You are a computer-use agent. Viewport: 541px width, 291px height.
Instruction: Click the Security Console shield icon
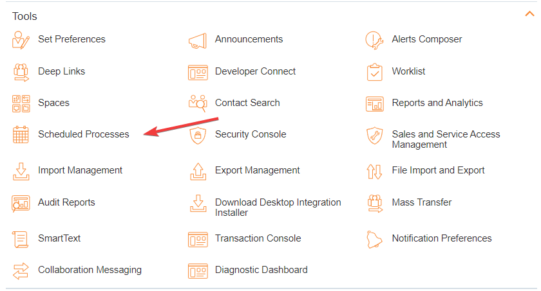tap(198, 135)
